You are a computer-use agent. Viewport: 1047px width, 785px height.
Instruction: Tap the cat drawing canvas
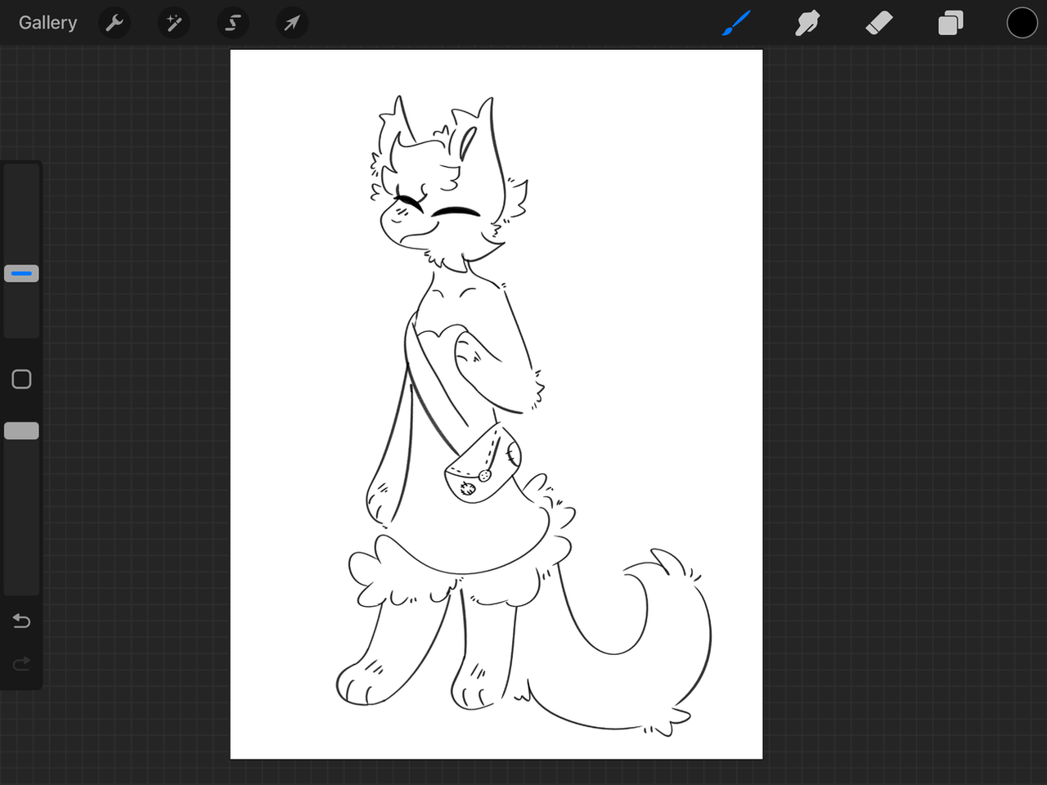point(497,404)
